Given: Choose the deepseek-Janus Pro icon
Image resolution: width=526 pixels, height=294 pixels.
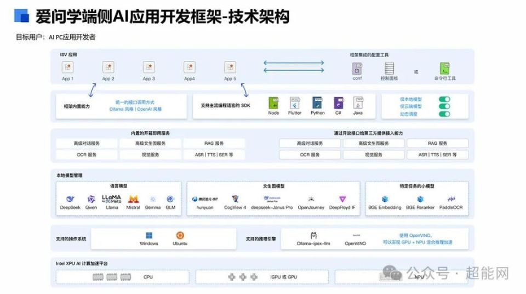Looking at the screenshot, I should tap(272, 199).
